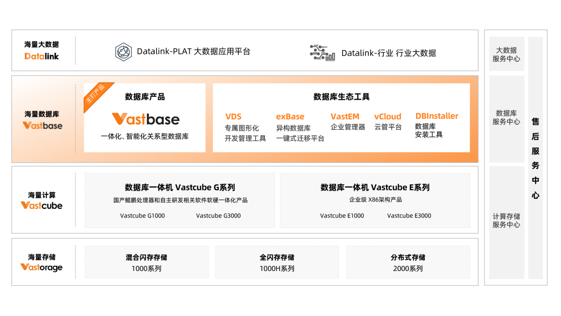Click the 分布式存储 2000 series card
Image resolution: width=561 pixels, height=316 pixels.
point(408,263)
